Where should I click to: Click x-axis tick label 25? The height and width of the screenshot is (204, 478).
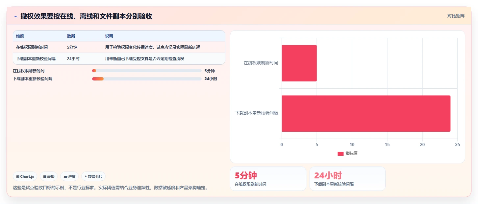click(457, 145)
